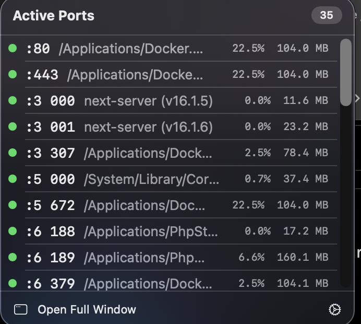
Task: Open the settings gear icon
Action: pyautogui.click(x=334, y=309)
